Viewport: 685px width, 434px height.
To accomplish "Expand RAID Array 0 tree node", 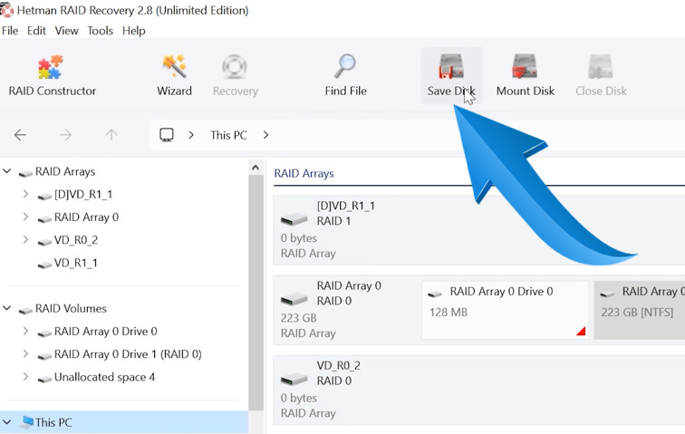I will coord(25,217).
